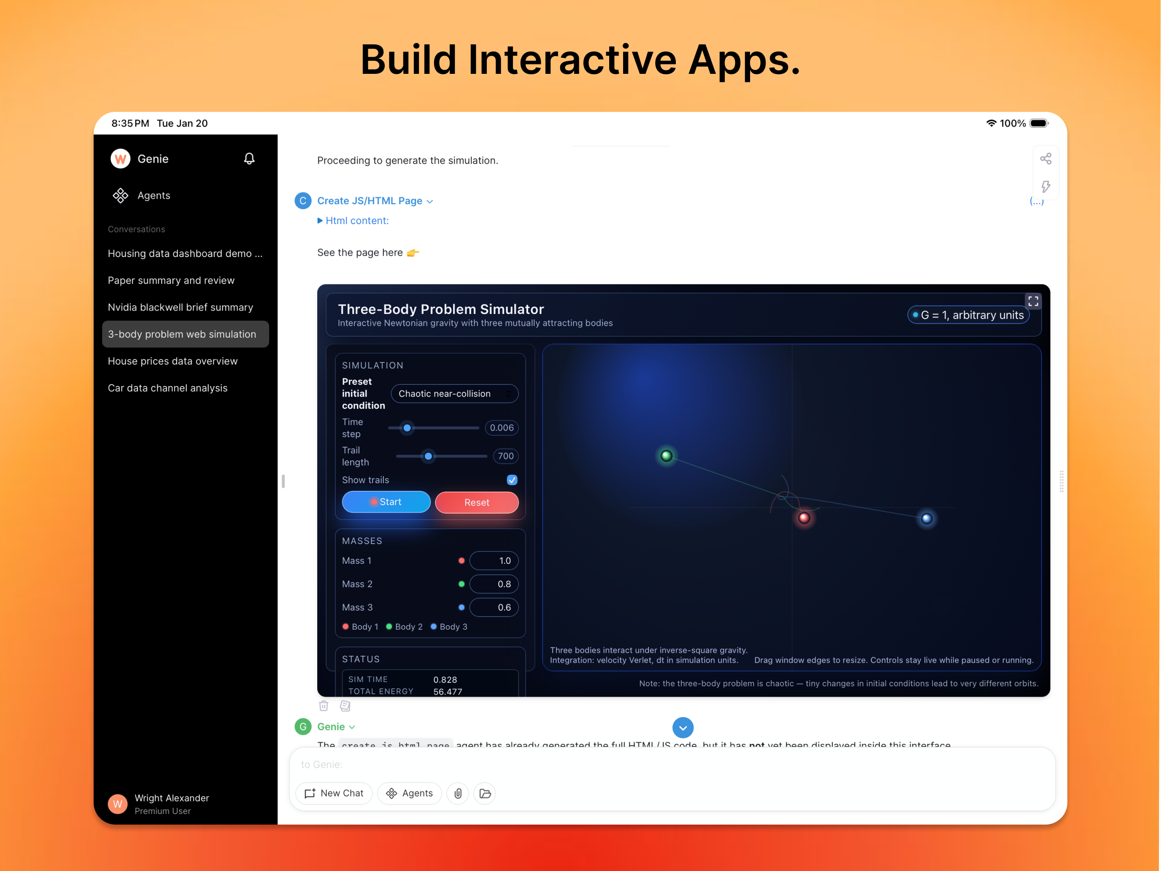Screen dimensions: 1161x871
Task: Click the sidebar resize handle
Action: [x=283, y=481]
